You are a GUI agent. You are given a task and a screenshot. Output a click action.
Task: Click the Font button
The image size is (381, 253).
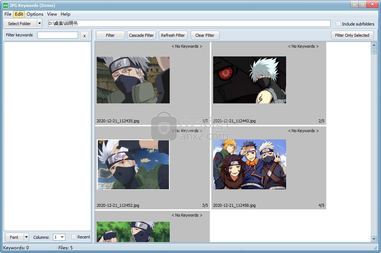tap(14, 237)
